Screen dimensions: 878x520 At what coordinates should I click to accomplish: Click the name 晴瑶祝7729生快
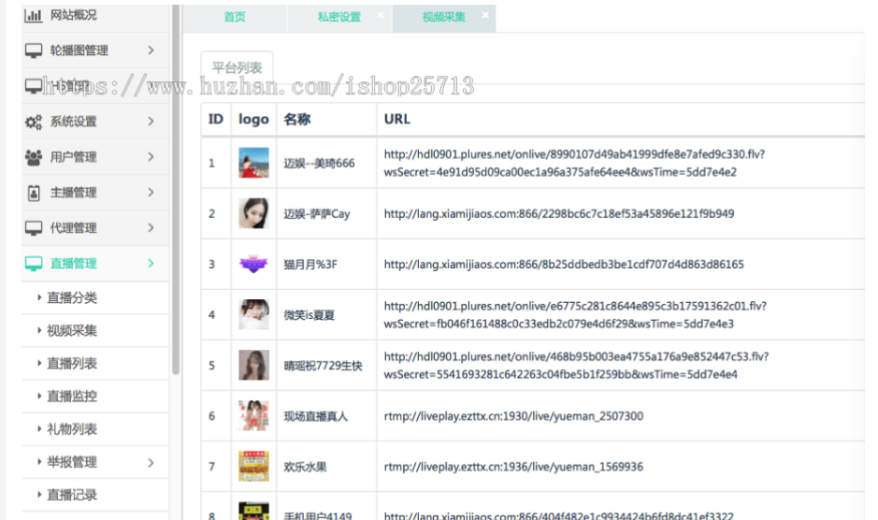[324, 366]
